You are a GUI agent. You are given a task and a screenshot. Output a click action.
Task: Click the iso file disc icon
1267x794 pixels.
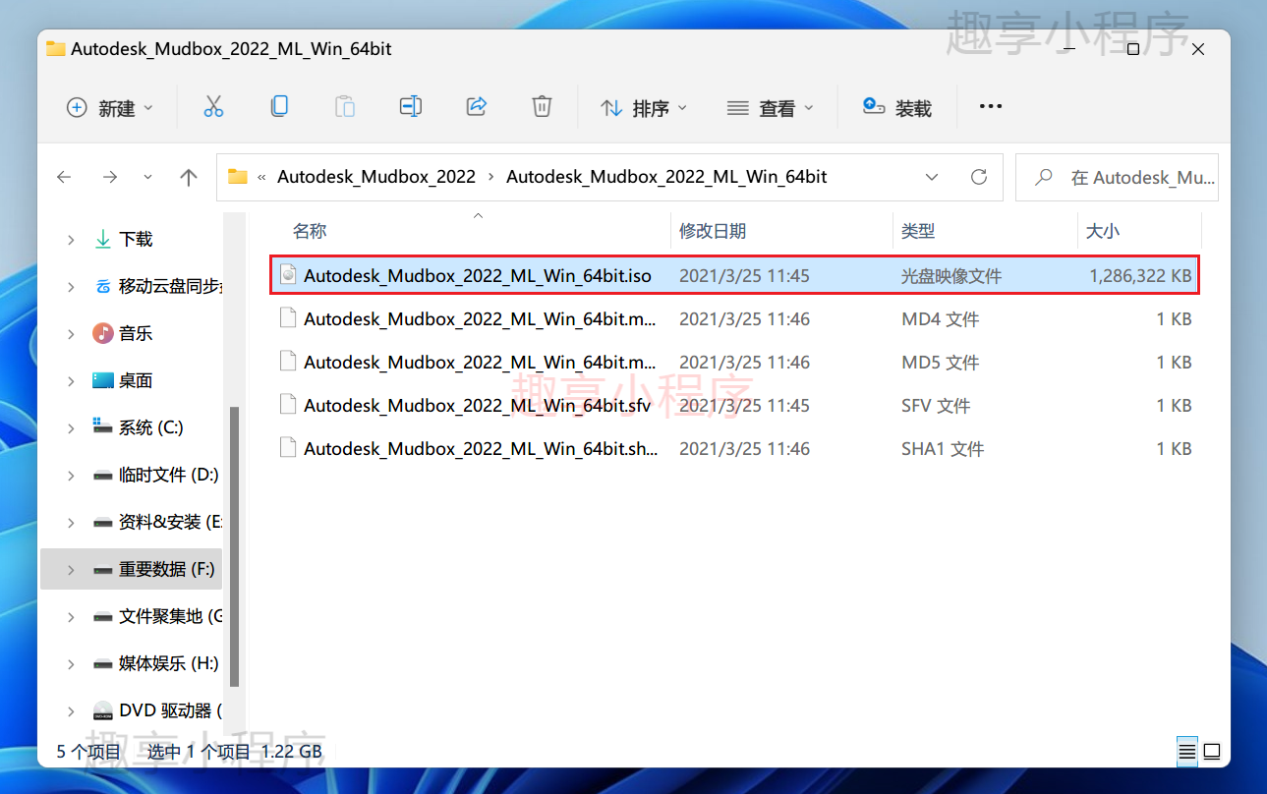288,275
